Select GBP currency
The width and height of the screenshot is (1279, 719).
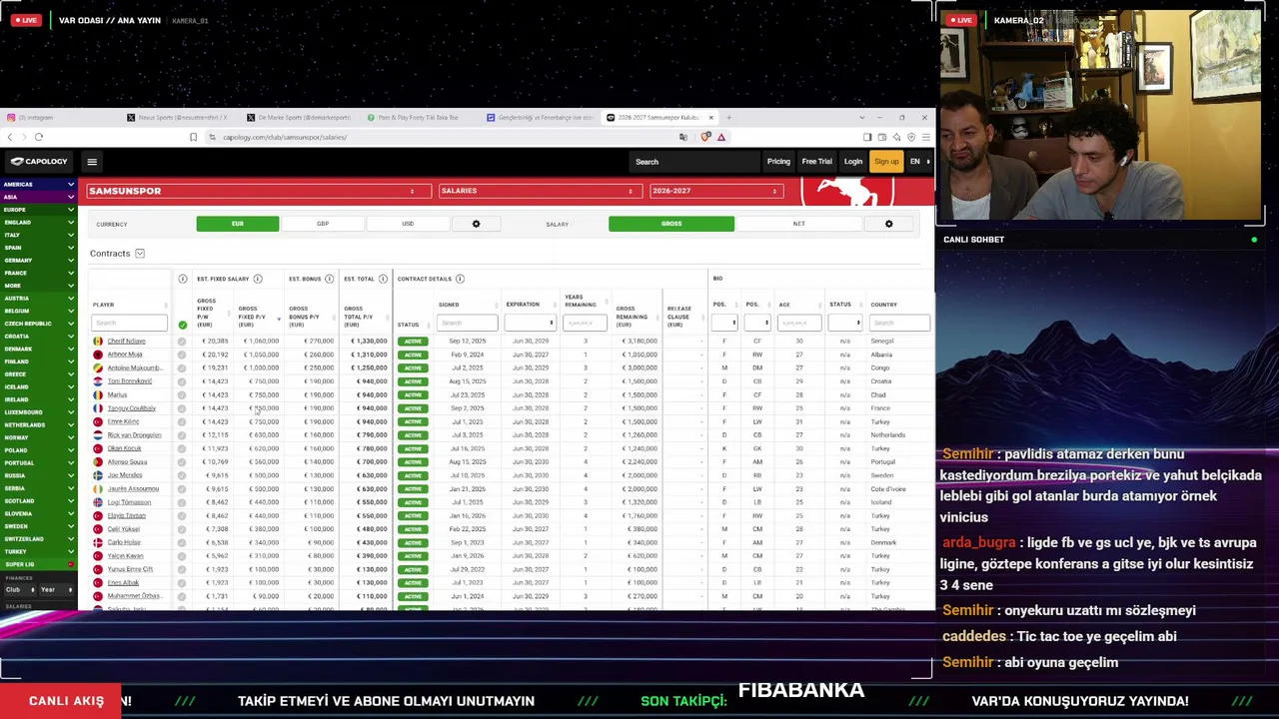pos(323,224)
